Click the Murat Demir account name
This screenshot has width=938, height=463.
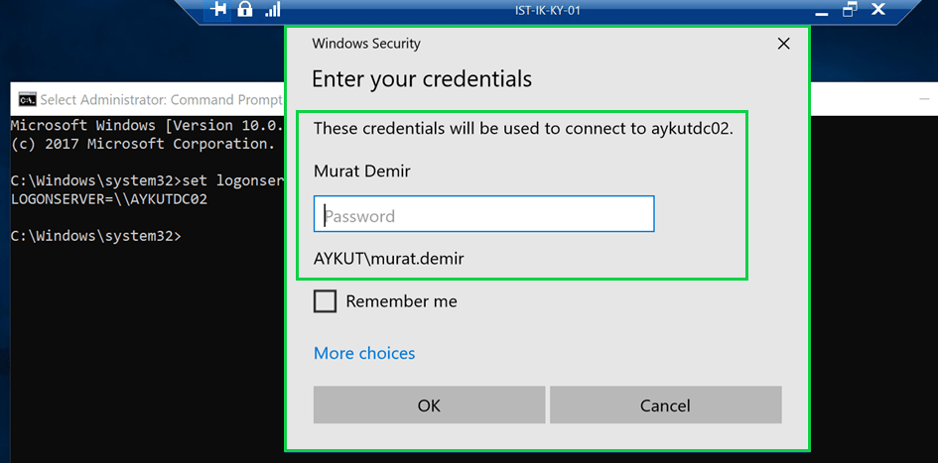tap(361, 171)
